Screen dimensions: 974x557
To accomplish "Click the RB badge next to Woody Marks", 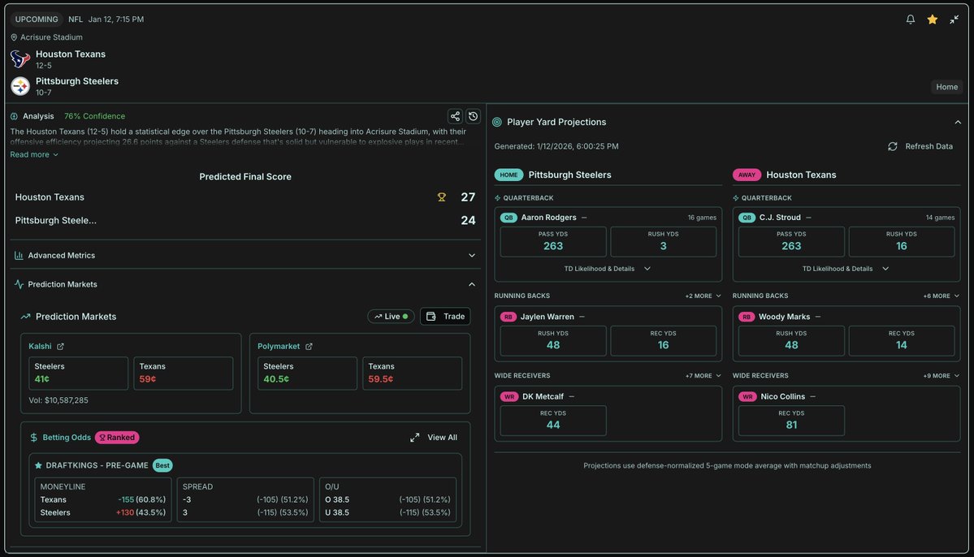I will (746, 317).
